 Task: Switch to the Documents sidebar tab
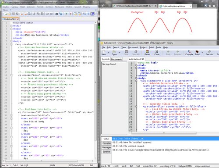click(117, 59)
